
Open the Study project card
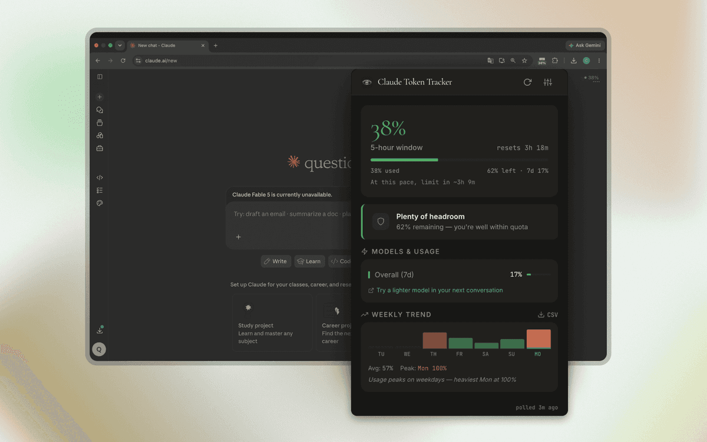click(272, 323)
